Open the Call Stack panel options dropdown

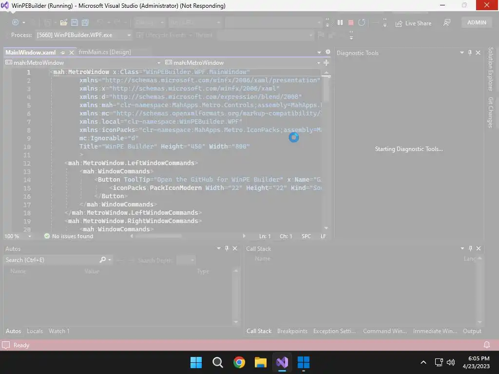coord(462,248)
